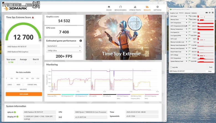Open the Options gear in 3DMark
216x123 pixels.
[158, 7]
